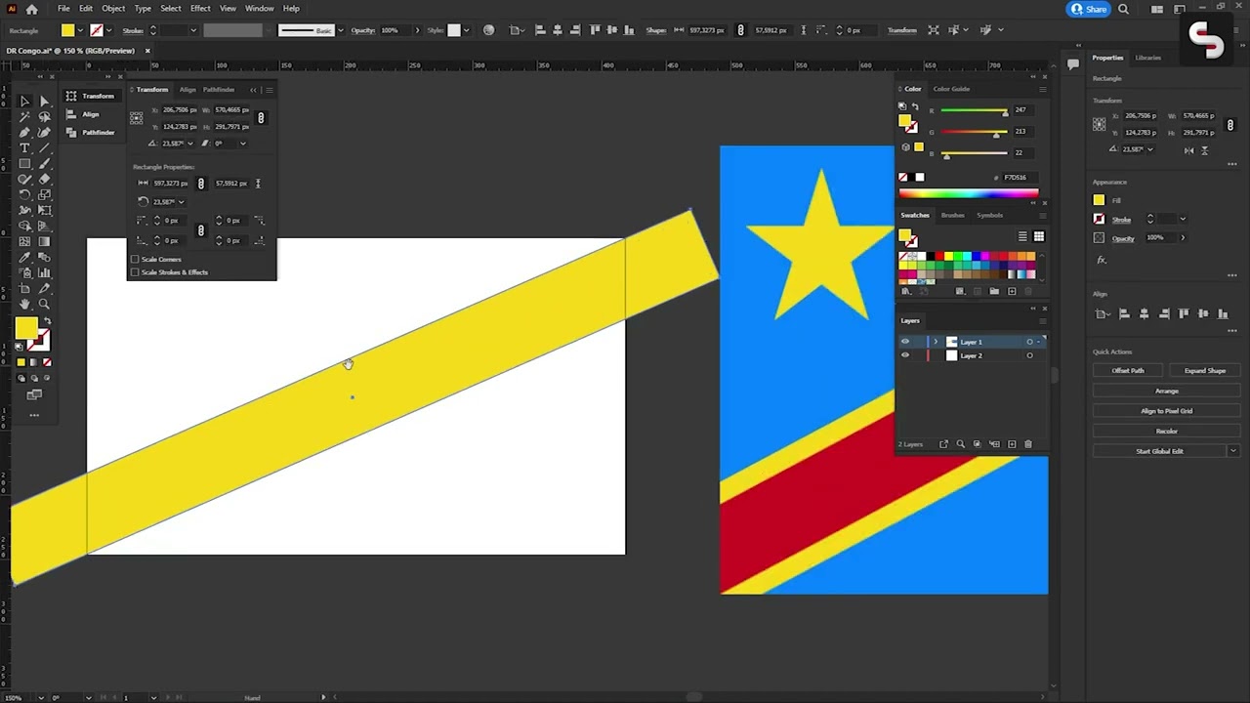Select the Selection tool (black arrow)
Screen dimensions: 1250x703
click(24, 101)
